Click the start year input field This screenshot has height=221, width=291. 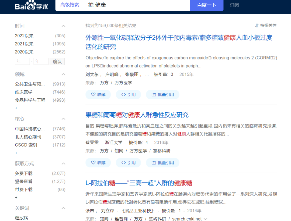(22, 62)
